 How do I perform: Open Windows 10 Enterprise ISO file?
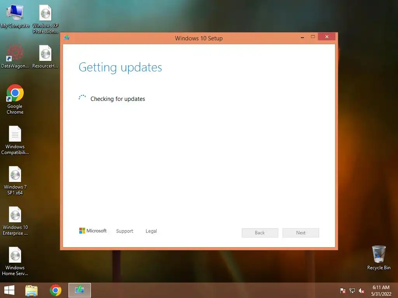pyautogui.click(x=15, y=221)
